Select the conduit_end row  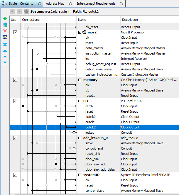[x=94, y=148]
